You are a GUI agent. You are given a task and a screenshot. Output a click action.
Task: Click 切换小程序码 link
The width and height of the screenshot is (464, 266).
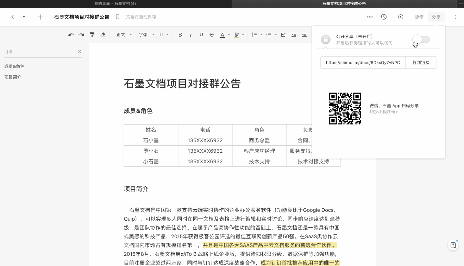[384, 112]
